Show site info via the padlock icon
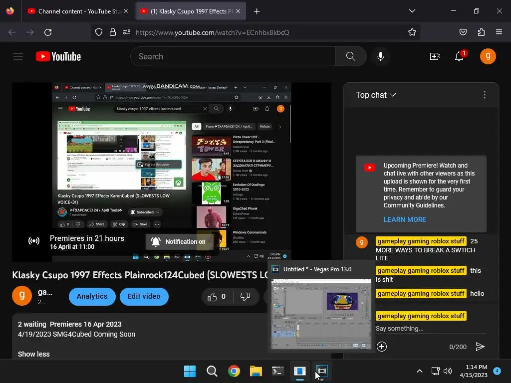Screen dimensions: 511x383 (x=112, y=32)
